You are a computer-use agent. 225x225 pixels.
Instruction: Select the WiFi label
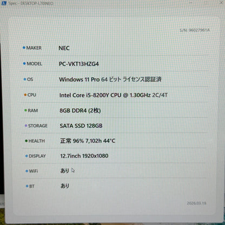coord(34,171)
